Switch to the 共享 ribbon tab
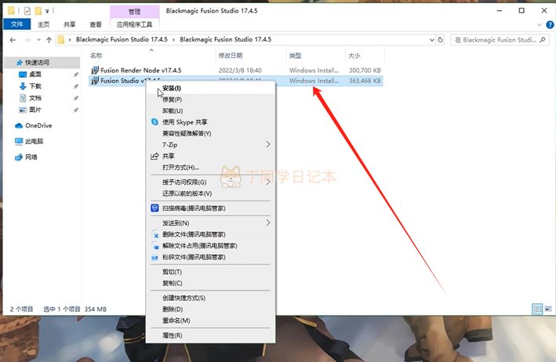556x362 pixels. (x=70, y=24)
